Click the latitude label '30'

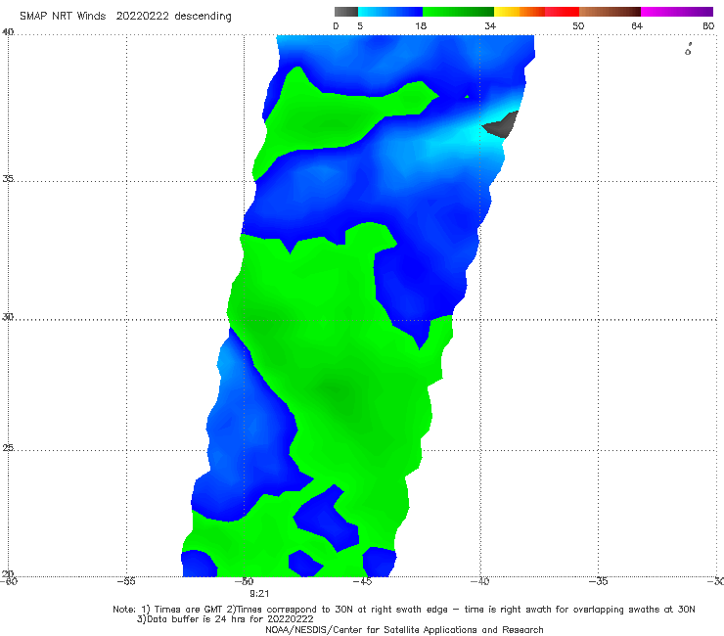pyautogui.click(x=8, y=317)
